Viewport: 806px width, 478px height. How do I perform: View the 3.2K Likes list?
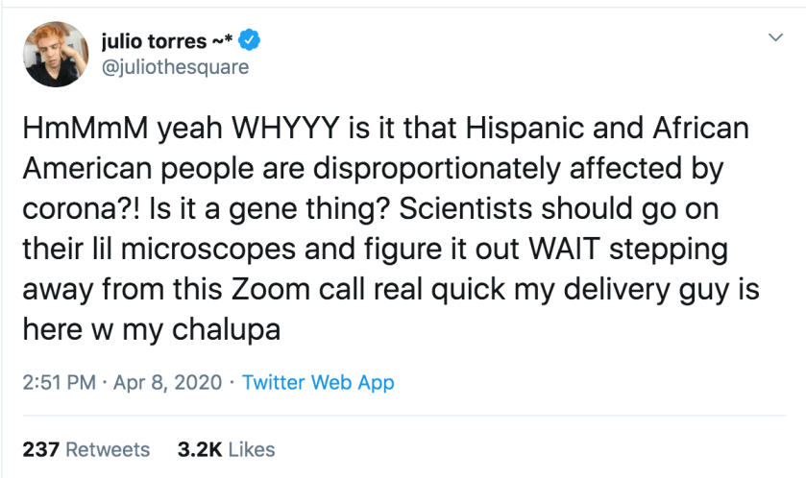(226, 449)
